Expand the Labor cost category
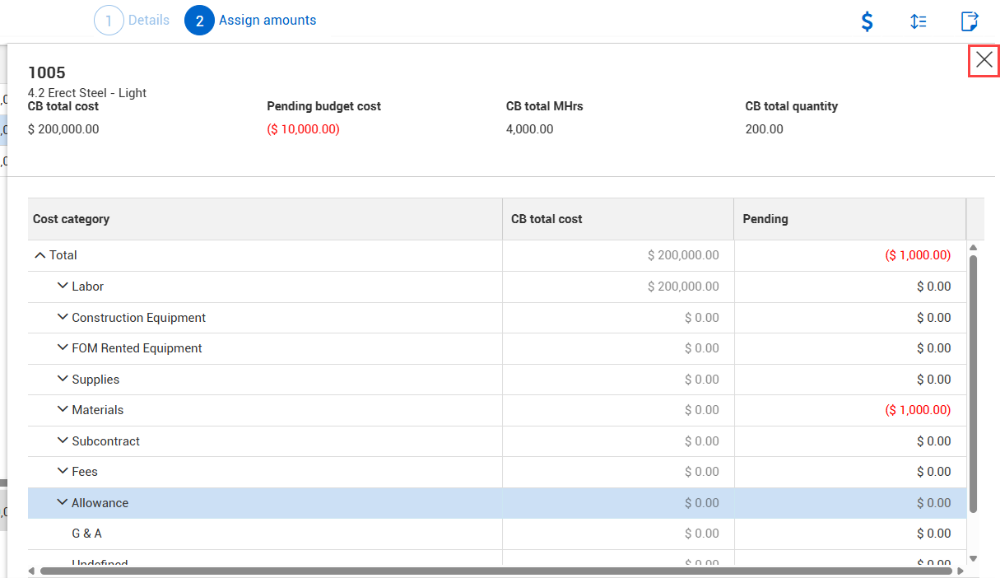 click(63, 286)
